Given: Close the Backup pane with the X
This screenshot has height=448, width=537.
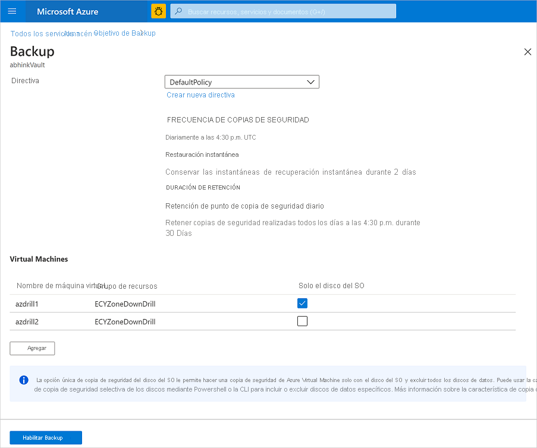Looking at the screenshot, I should (x=527, y=52).
